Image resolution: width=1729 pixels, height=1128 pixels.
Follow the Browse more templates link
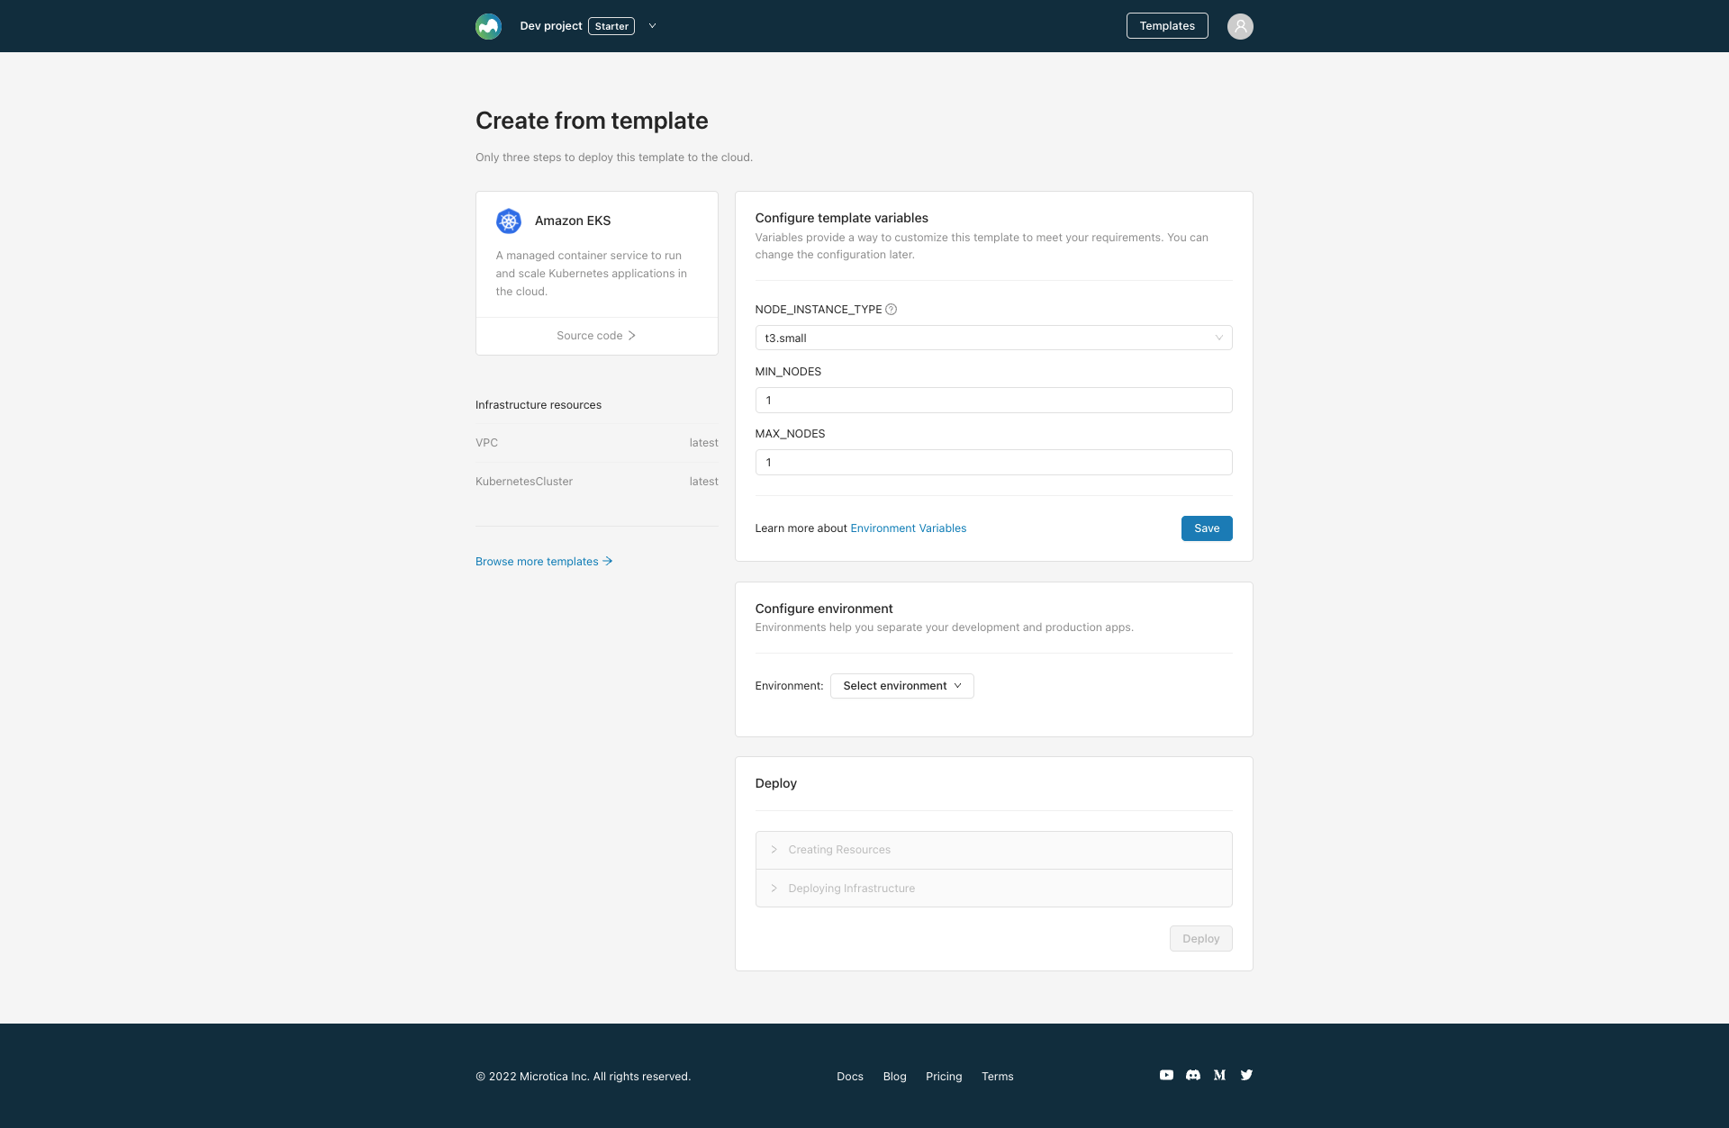click(x=544, y=562)
